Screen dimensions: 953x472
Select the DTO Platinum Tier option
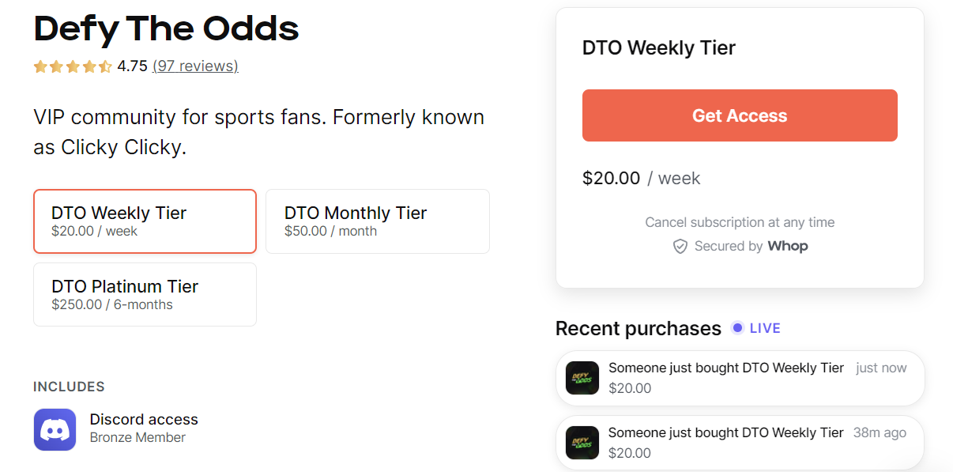[x=145, y=294]
